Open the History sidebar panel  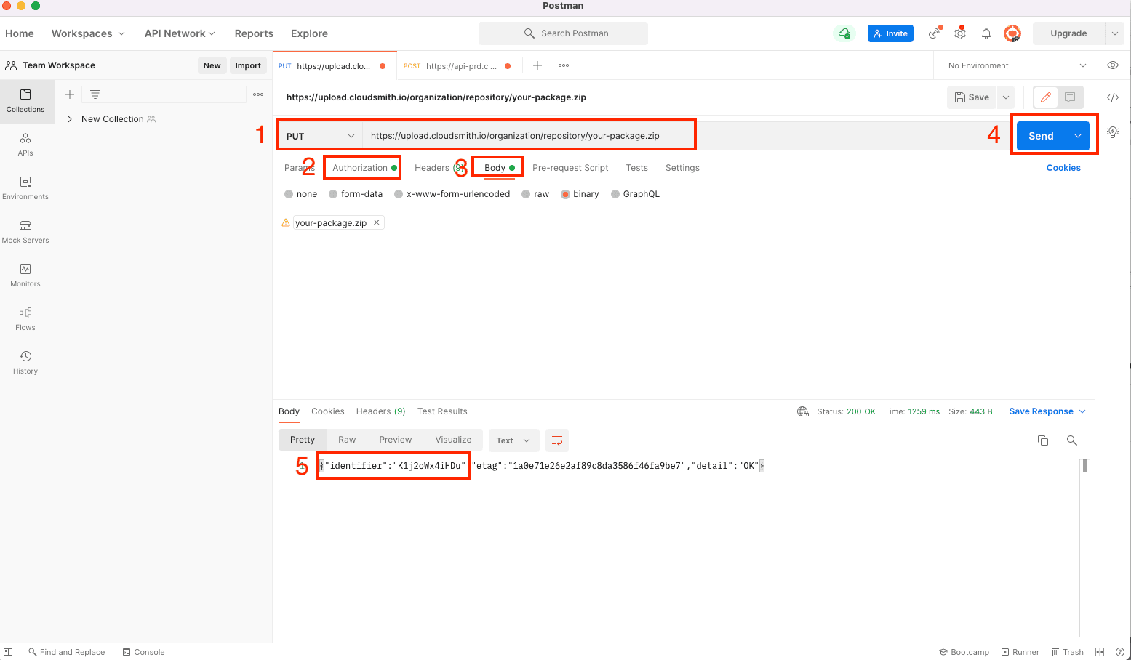[25, 362]
